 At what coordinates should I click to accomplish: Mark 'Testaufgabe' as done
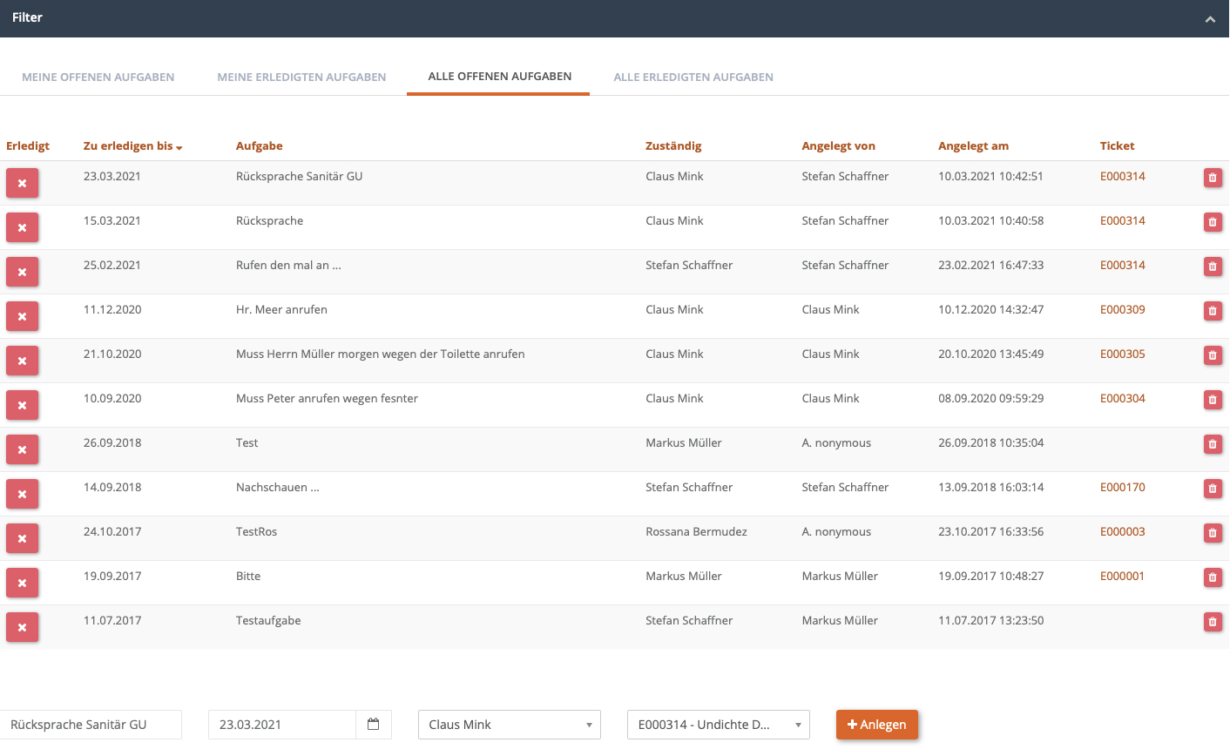point(23,628)
